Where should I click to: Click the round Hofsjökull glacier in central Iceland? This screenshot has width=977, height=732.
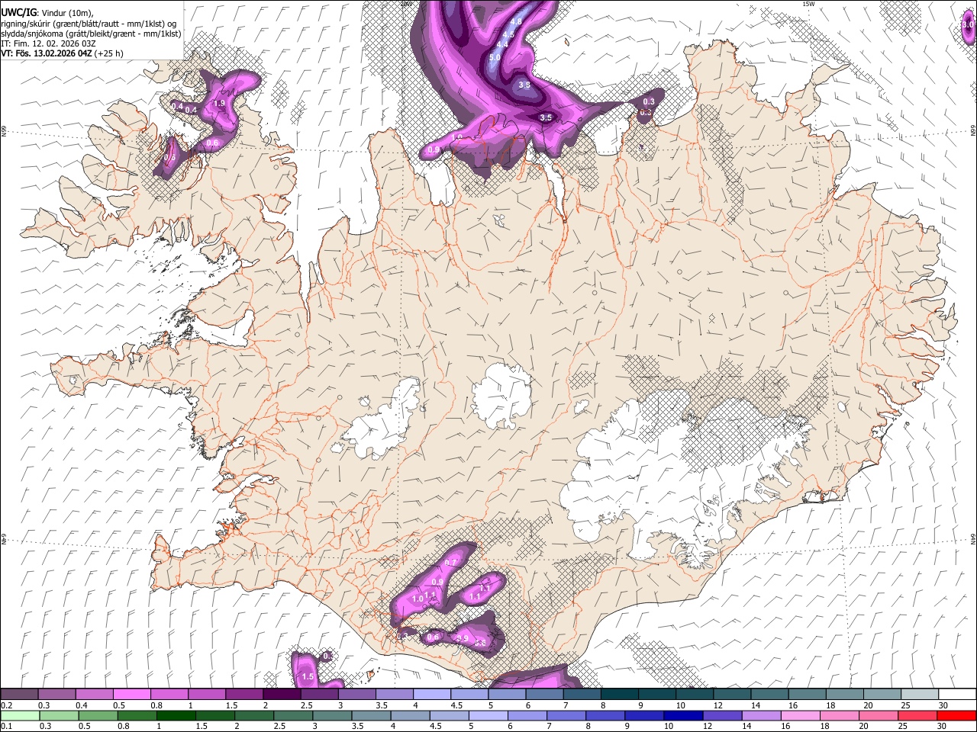tap(502, 396)
